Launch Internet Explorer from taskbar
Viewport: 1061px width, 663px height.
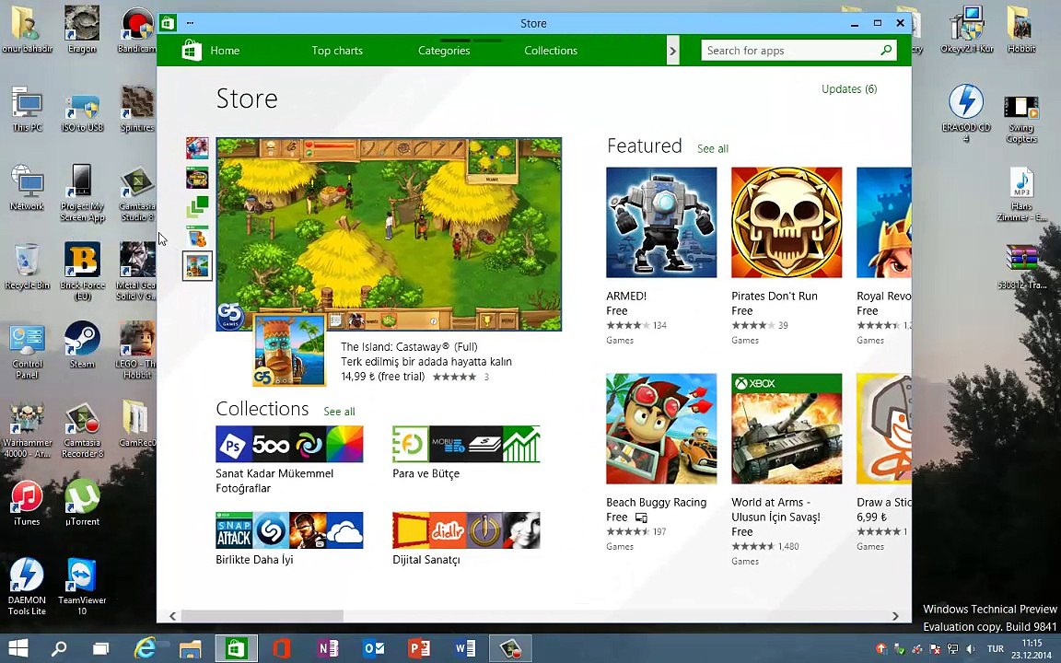point(145,649)
